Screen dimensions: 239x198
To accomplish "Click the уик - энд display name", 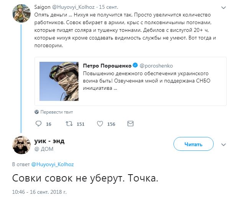I will pos(49,141).
